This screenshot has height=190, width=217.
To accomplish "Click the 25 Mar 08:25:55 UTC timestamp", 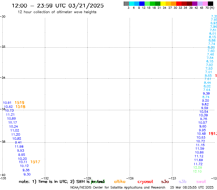I will pos(192,187).
